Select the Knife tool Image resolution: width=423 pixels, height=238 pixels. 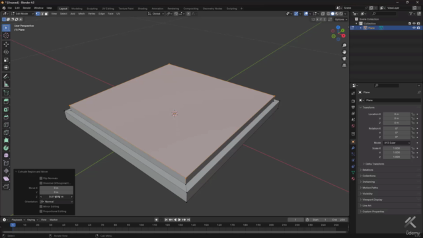pos(6,132)
